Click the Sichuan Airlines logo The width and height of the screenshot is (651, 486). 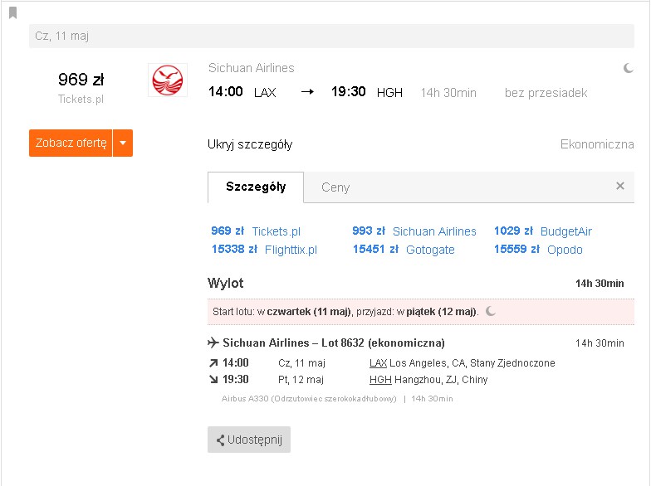(x=168, y=80)
